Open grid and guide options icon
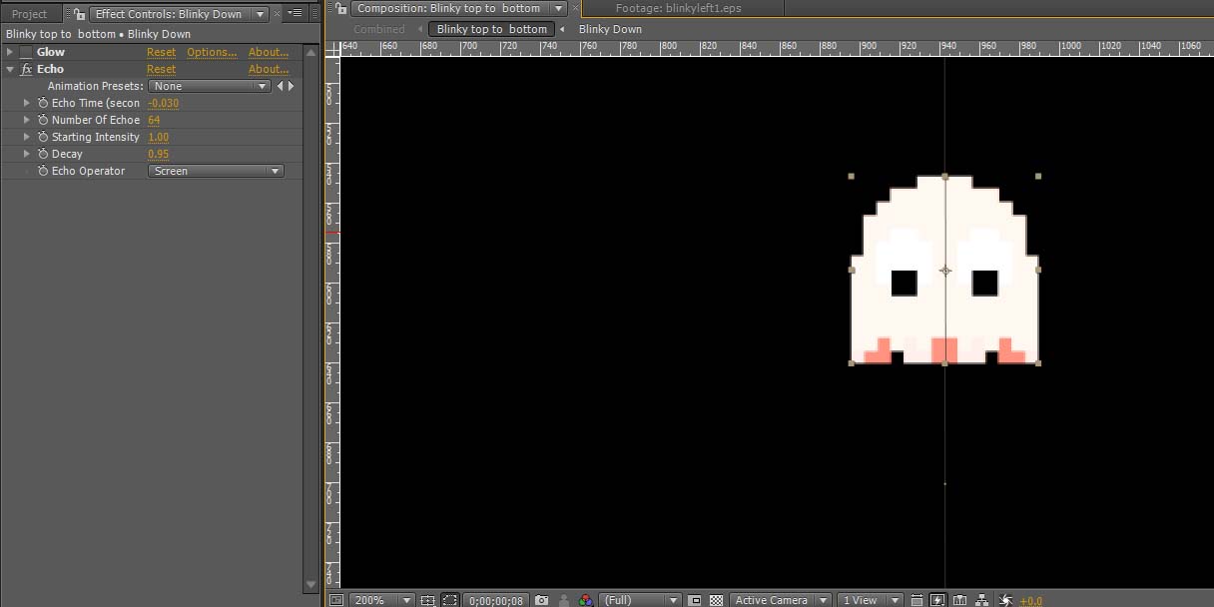Image resolution: width=1214 pixels, height=607 pixels. pyautogui.click(x=427, y=600)
